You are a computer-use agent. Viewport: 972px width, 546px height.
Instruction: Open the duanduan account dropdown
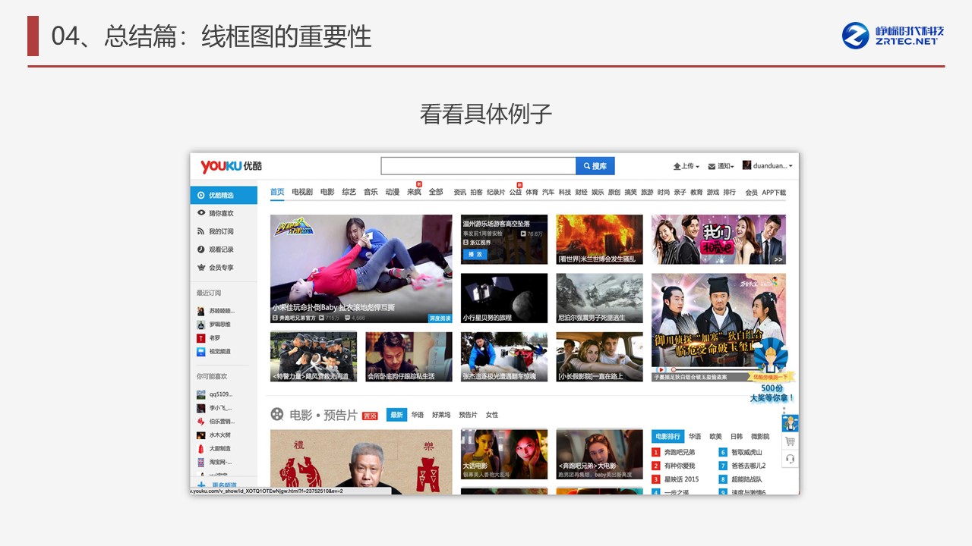pyautogui.click(x=767, y=166)
